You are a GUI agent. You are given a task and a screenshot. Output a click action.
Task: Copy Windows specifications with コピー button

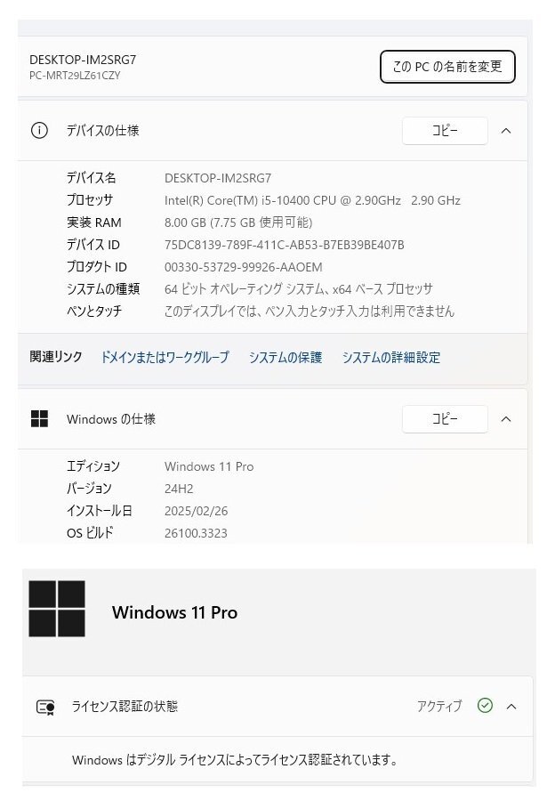(445, 419)
